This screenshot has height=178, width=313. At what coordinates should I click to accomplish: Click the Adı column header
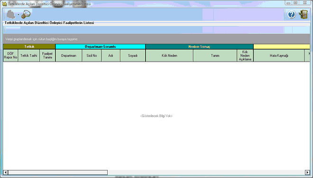pos(111,55)
